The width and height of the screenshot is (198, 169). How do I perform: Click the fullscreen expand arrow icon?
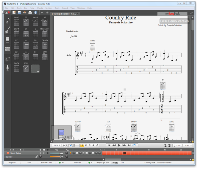(191, 13)
